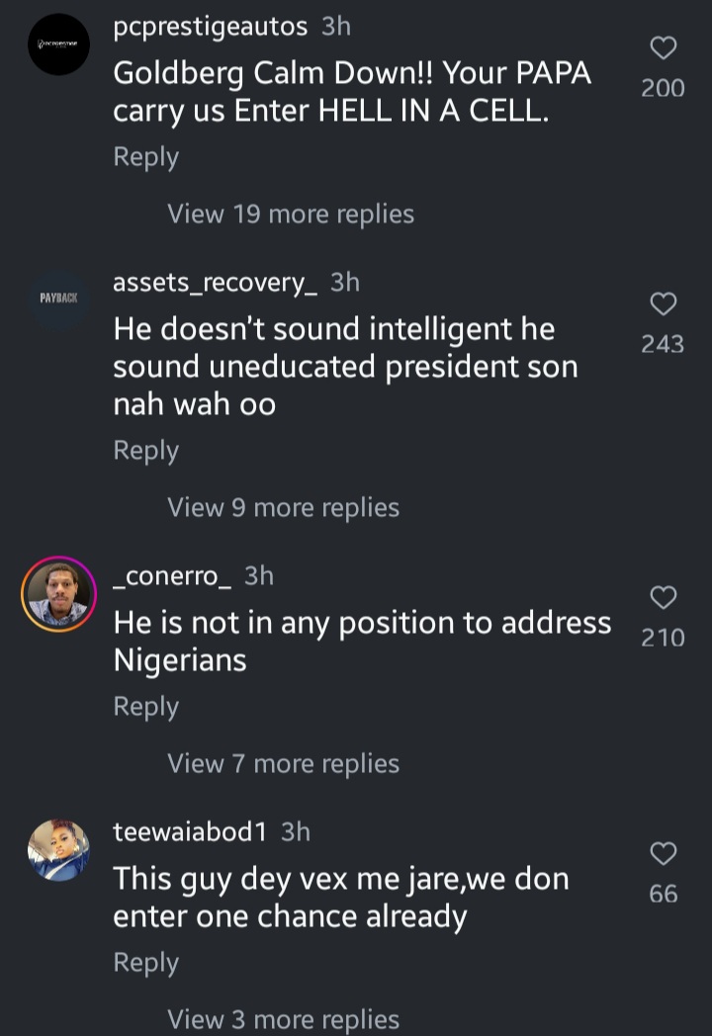This screenshot has width=712, height=1036.
Task: Show View 3 more replies
Action: (x=283, y=1018)
